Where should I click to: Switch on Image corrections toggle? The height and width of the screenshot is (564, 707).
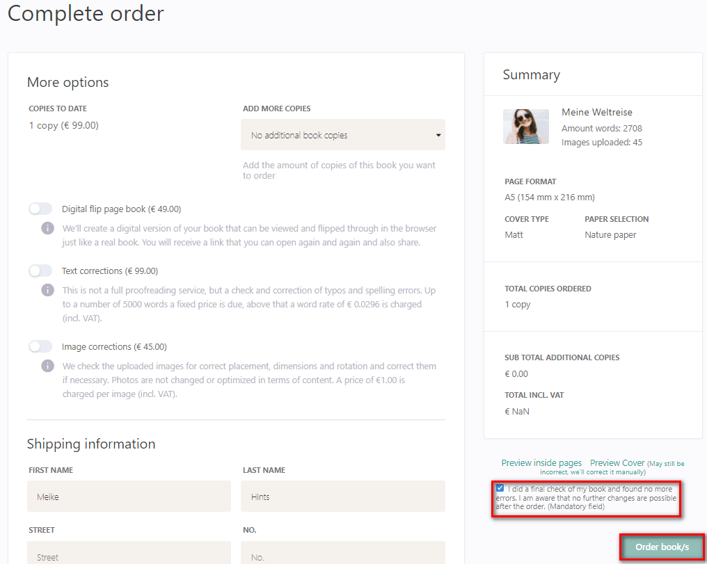point(40,346)
